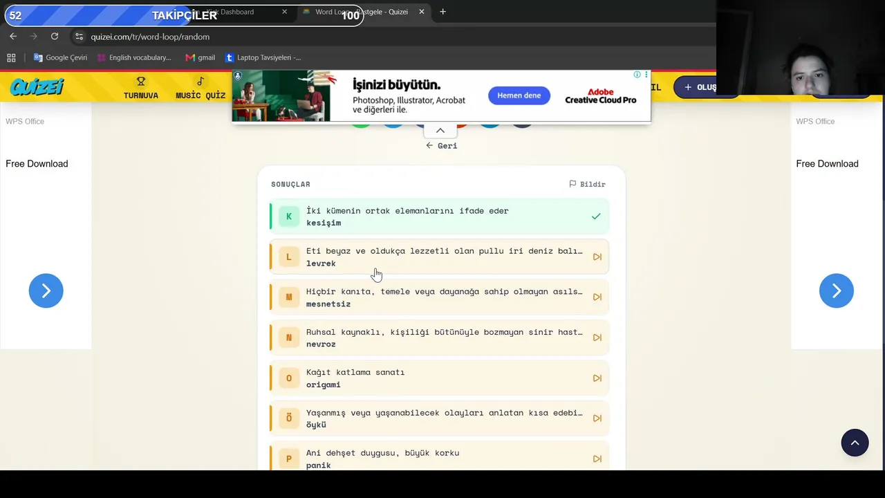Screen dimensions: 885x498
Task: Click the answer word 'levrek'
Action: pos(321,263)
